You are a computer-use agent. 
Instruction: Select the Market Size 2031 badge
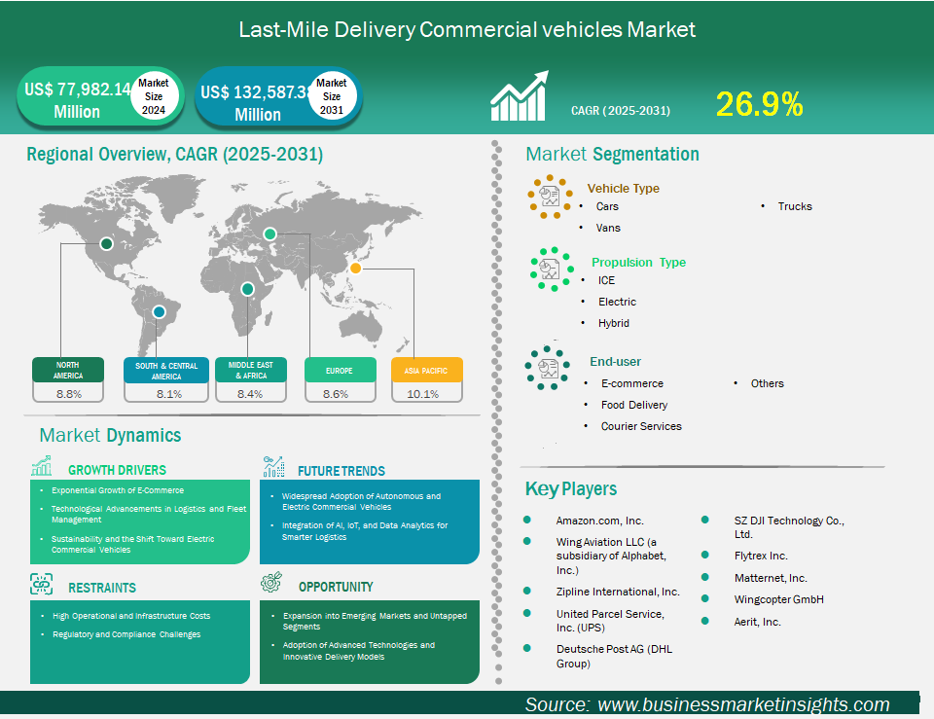tap(332, 96)
